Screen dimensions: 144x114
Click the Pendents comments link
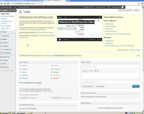(x=56, y=75)
